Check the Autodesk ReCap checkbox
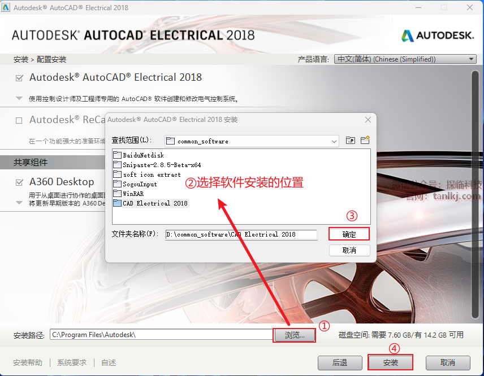The image size is (484, 376). point(19,120)
